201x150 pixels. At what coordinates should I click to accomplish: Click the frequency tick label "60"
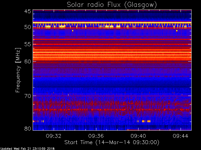coord(28,62)
